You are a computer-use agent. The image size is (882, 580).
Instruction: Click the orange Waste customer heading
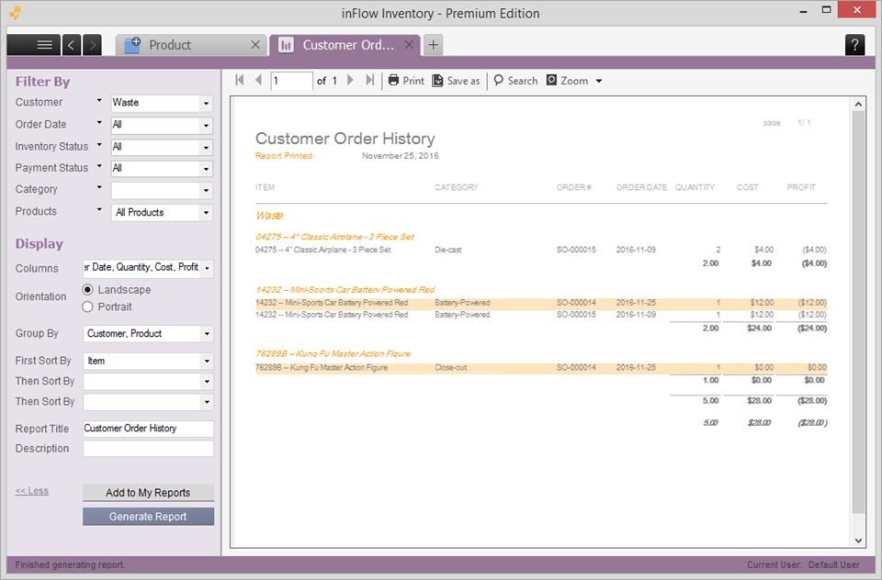tap(269, 216)
